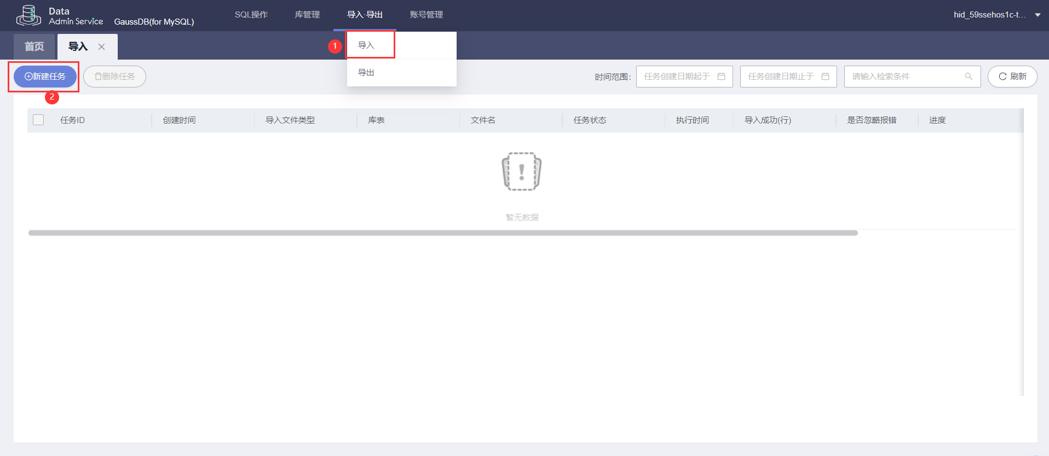Open the 账号管理 menu

click(426, 15)
